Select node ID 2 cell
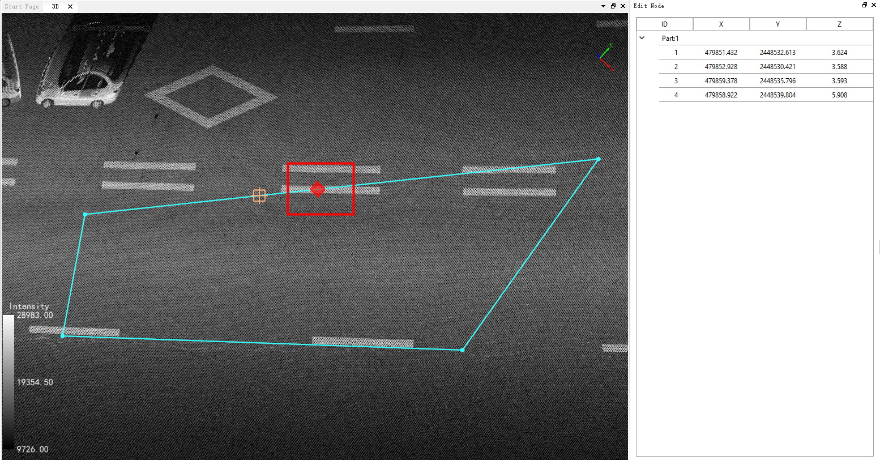Viewport: 880px width, 460px height. [x=676, y=67]
